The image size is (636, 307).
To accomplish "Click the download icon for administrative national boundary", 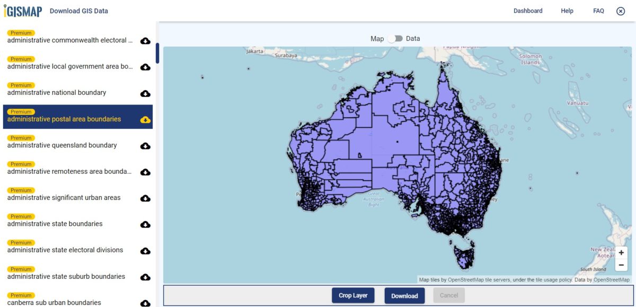I will (x=145, y=93).
